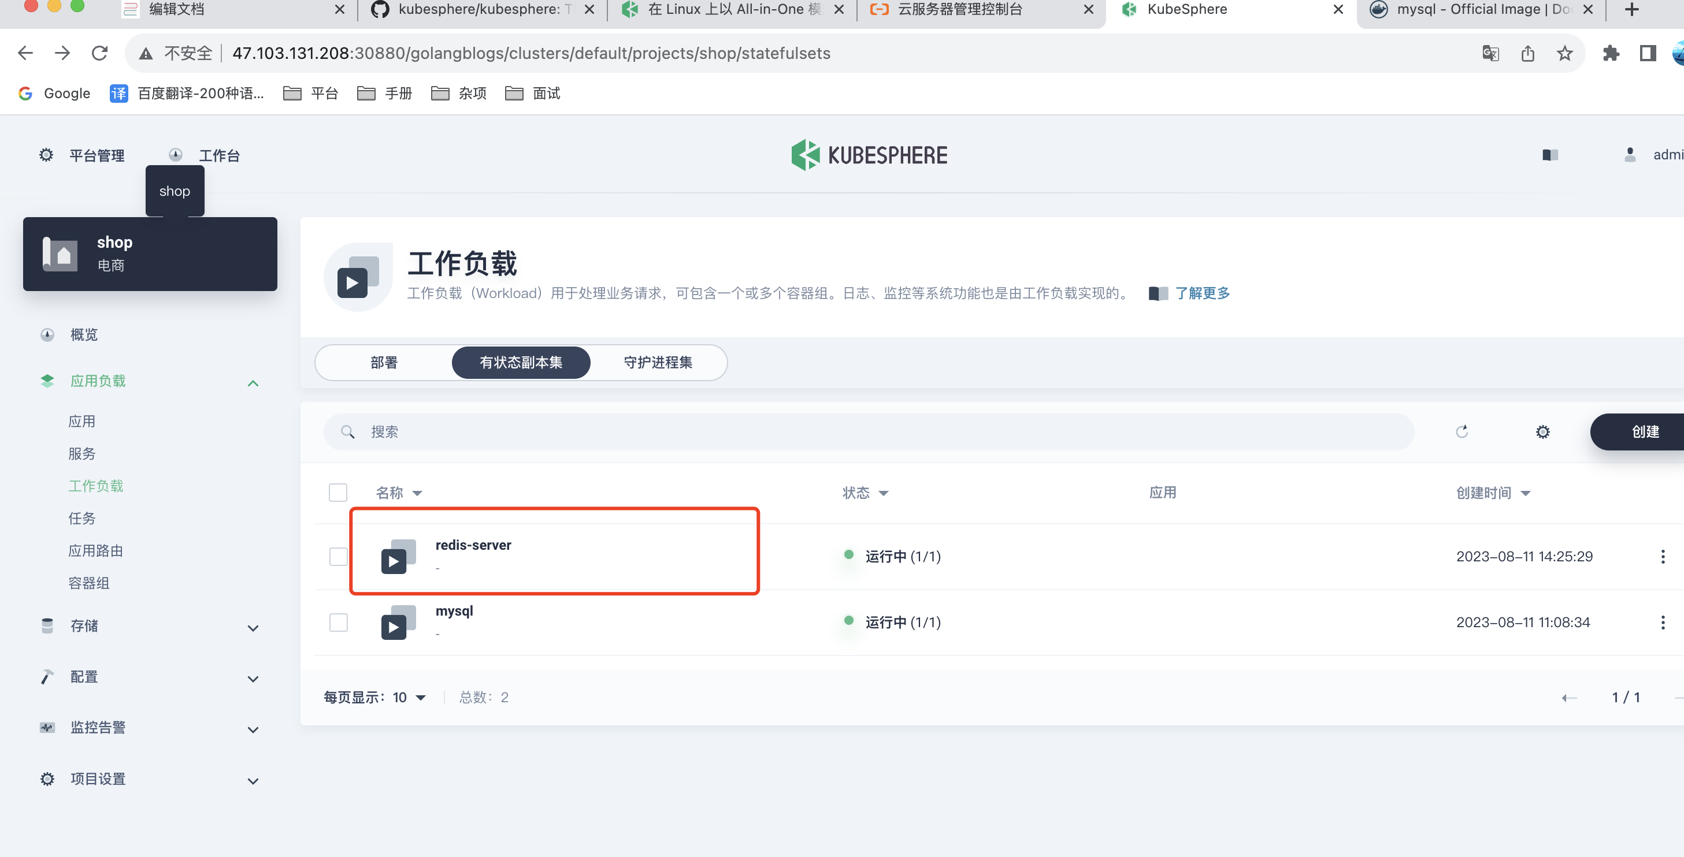Image resolution: width=1684 pixels, height=857 pixels.
Task: Click the admin user avatar icon
Action: pos(1630,155)
